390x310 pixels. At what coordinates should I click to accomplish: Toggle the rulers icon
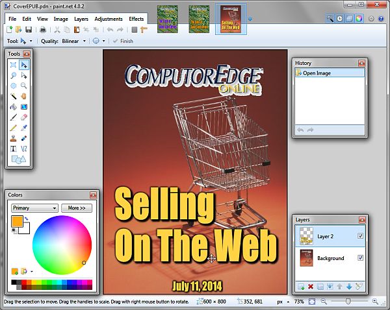(144, 30)
